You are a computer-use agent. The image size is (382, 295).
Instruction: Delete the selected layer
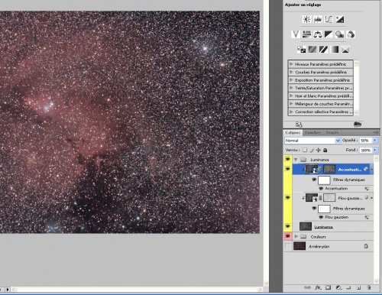[369, 287]
